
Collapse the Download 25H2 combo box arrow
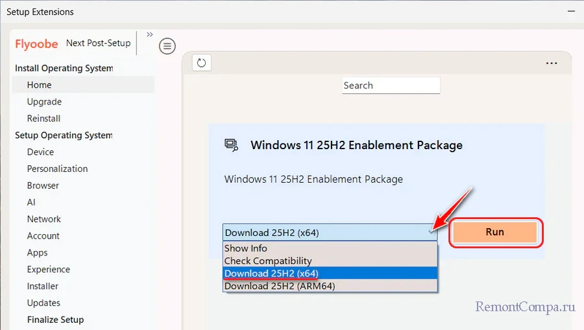[x=431, y=232]
